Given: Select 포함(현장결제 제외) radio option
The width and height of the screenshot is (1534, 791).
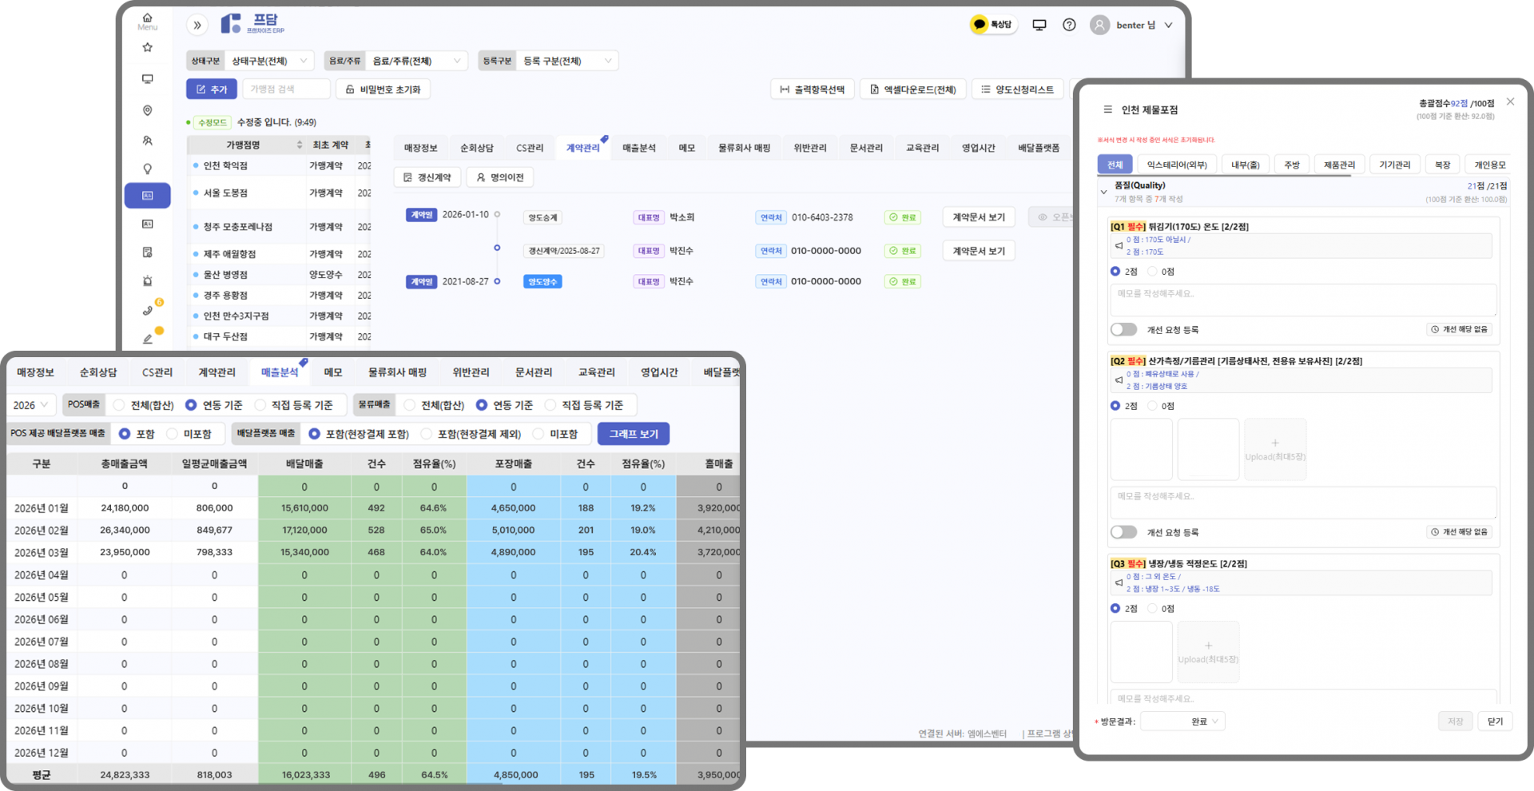Looking at the screenshot, I should 426,434.
